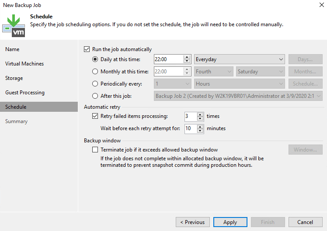Image resolution: width=327 pixels, height=231 pixels.
Task: Click the Months... button
Action: point(306,72)
